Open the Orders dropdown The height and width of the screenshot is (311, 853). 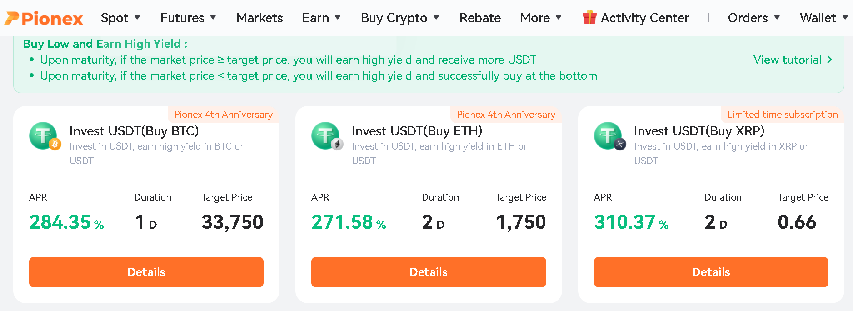click(x=754, y=18)
